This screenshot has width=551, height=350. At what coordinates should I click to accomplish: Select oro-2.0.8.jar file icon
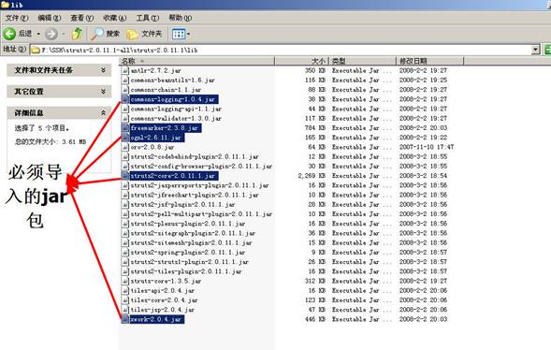click(125, 147)
